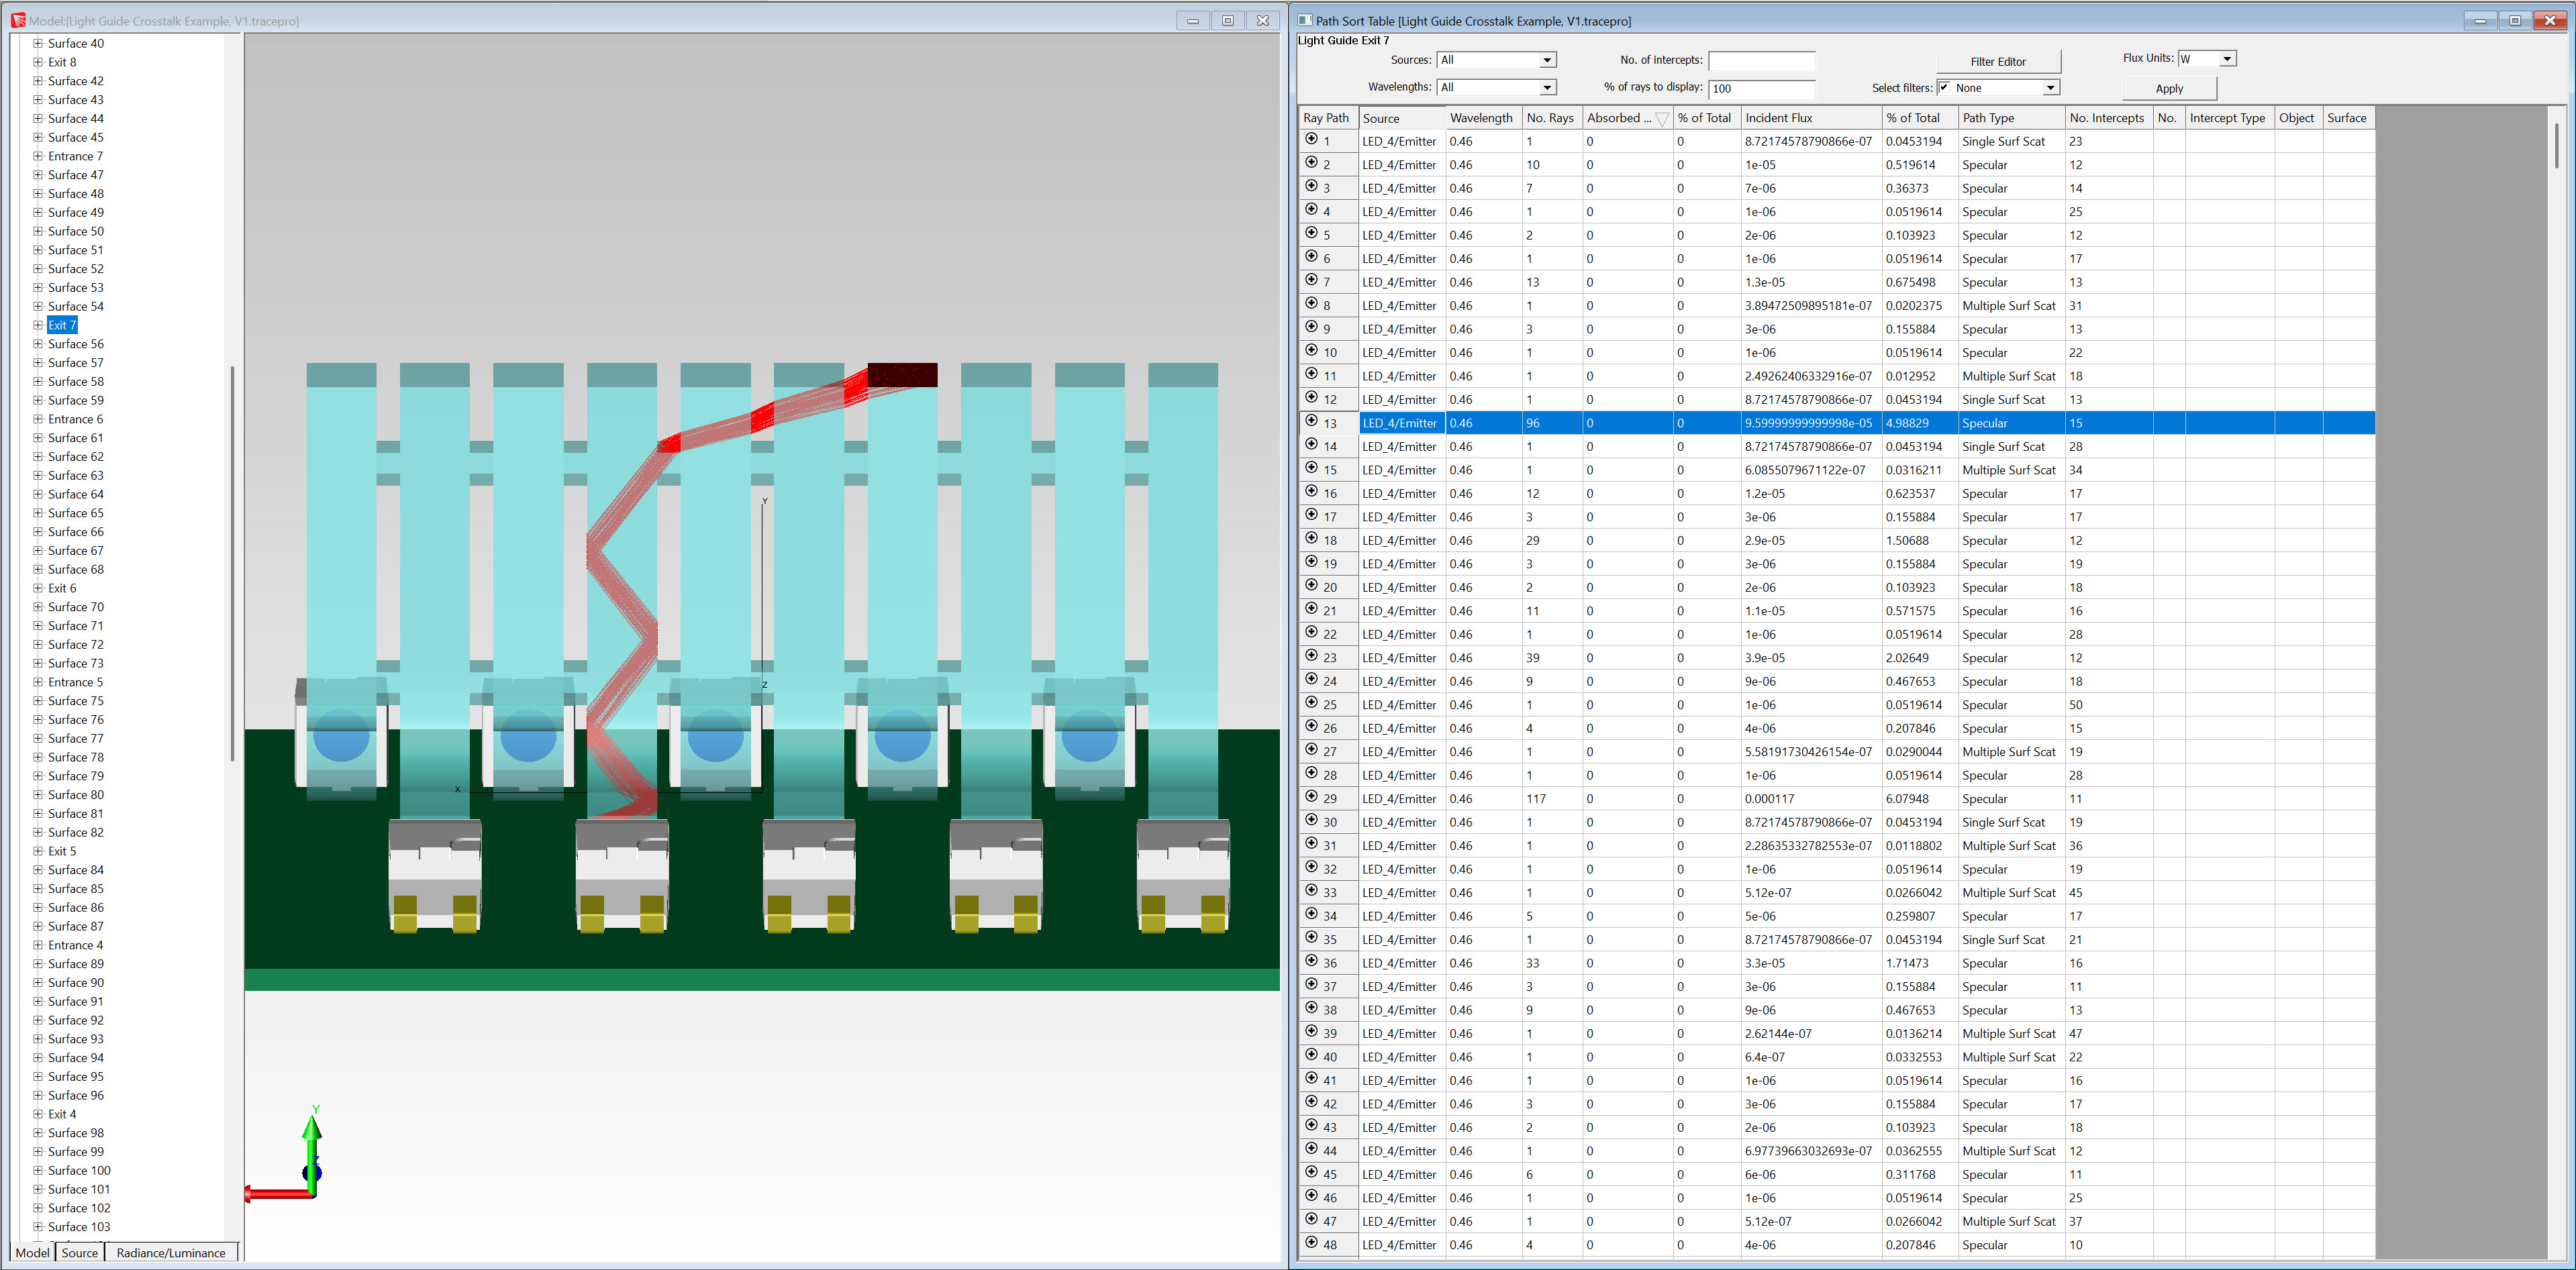Open the Flux Units dropdown
The image size is (2576, 1270).
(2226, 59)
